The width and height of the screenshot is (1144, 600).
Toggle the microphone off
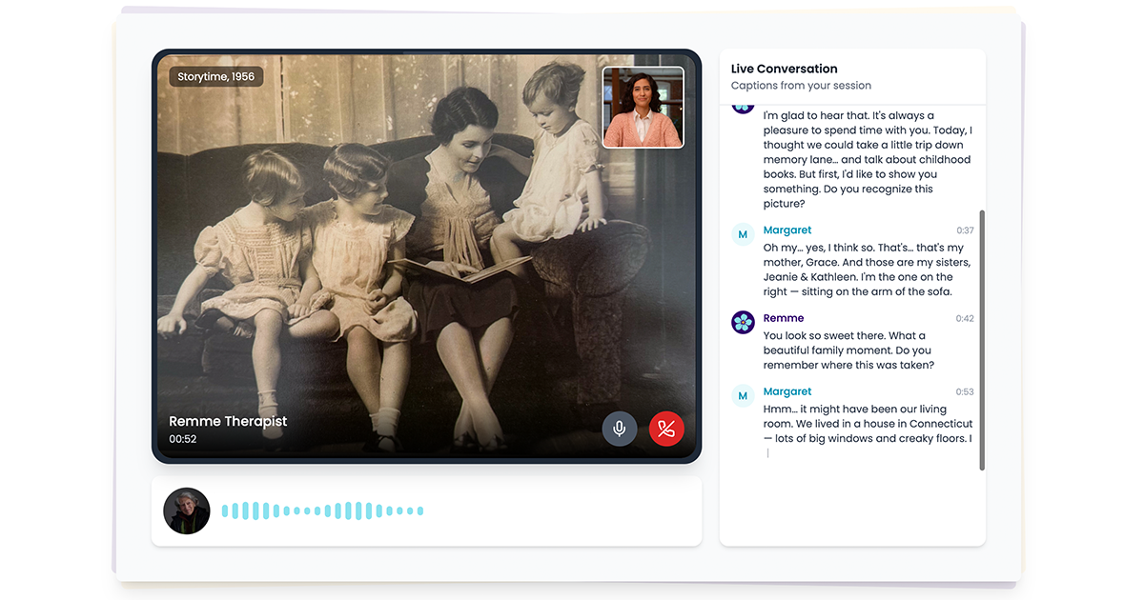click(x=620, y=429)
